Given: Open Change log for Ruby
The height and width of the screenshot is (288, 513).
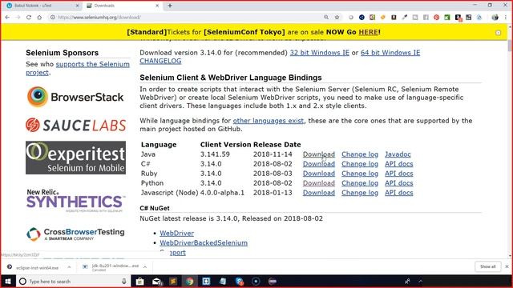Looking at the screenshot, I should pyautogui.click(x=360, y=174).
